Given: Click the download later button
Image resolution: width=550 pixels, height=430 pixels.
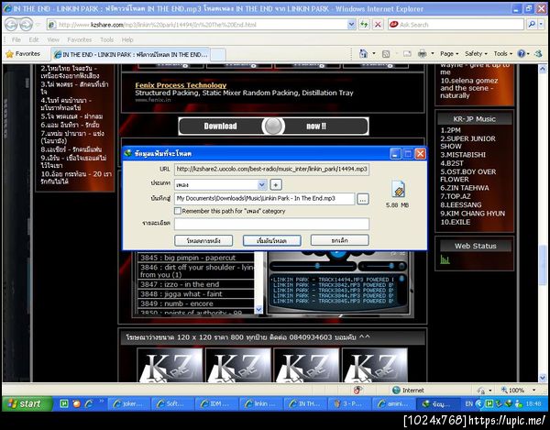Looking at the screenshot, I should [x=203, y=240].
